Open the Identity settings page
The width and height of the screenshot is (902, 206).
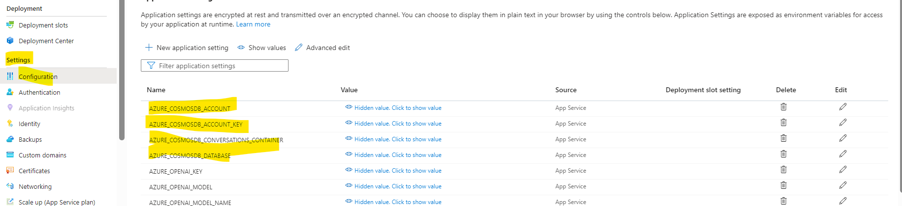coord(30,124)
